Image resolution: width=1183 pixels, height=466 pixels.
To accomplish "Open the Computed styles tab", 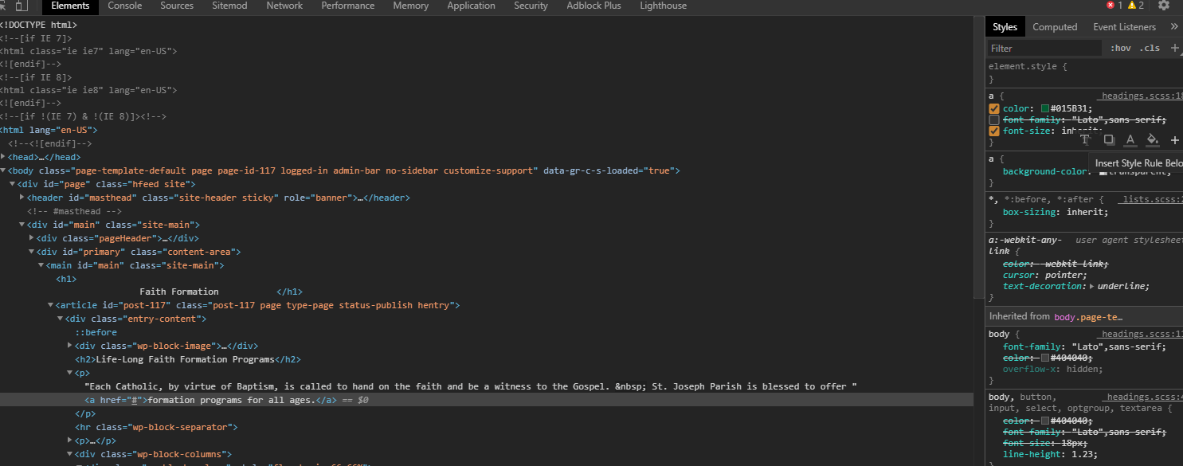I will click(x=1055, y=27).
